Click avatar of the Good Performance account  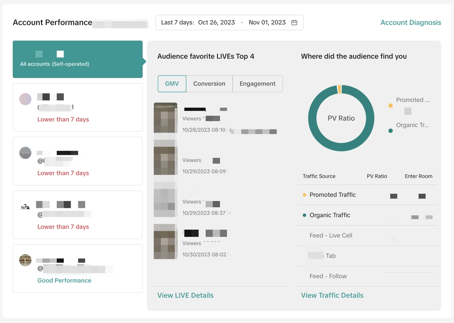25,260
